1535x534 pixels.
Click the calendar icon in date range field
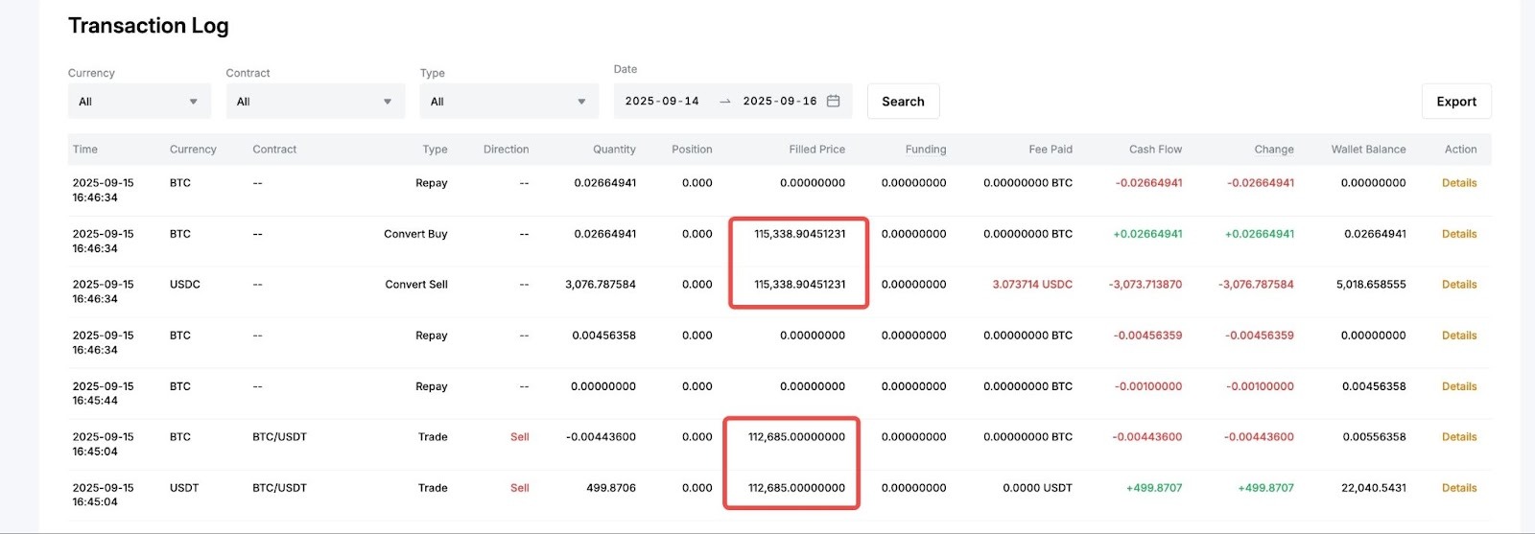click(833, 102)
